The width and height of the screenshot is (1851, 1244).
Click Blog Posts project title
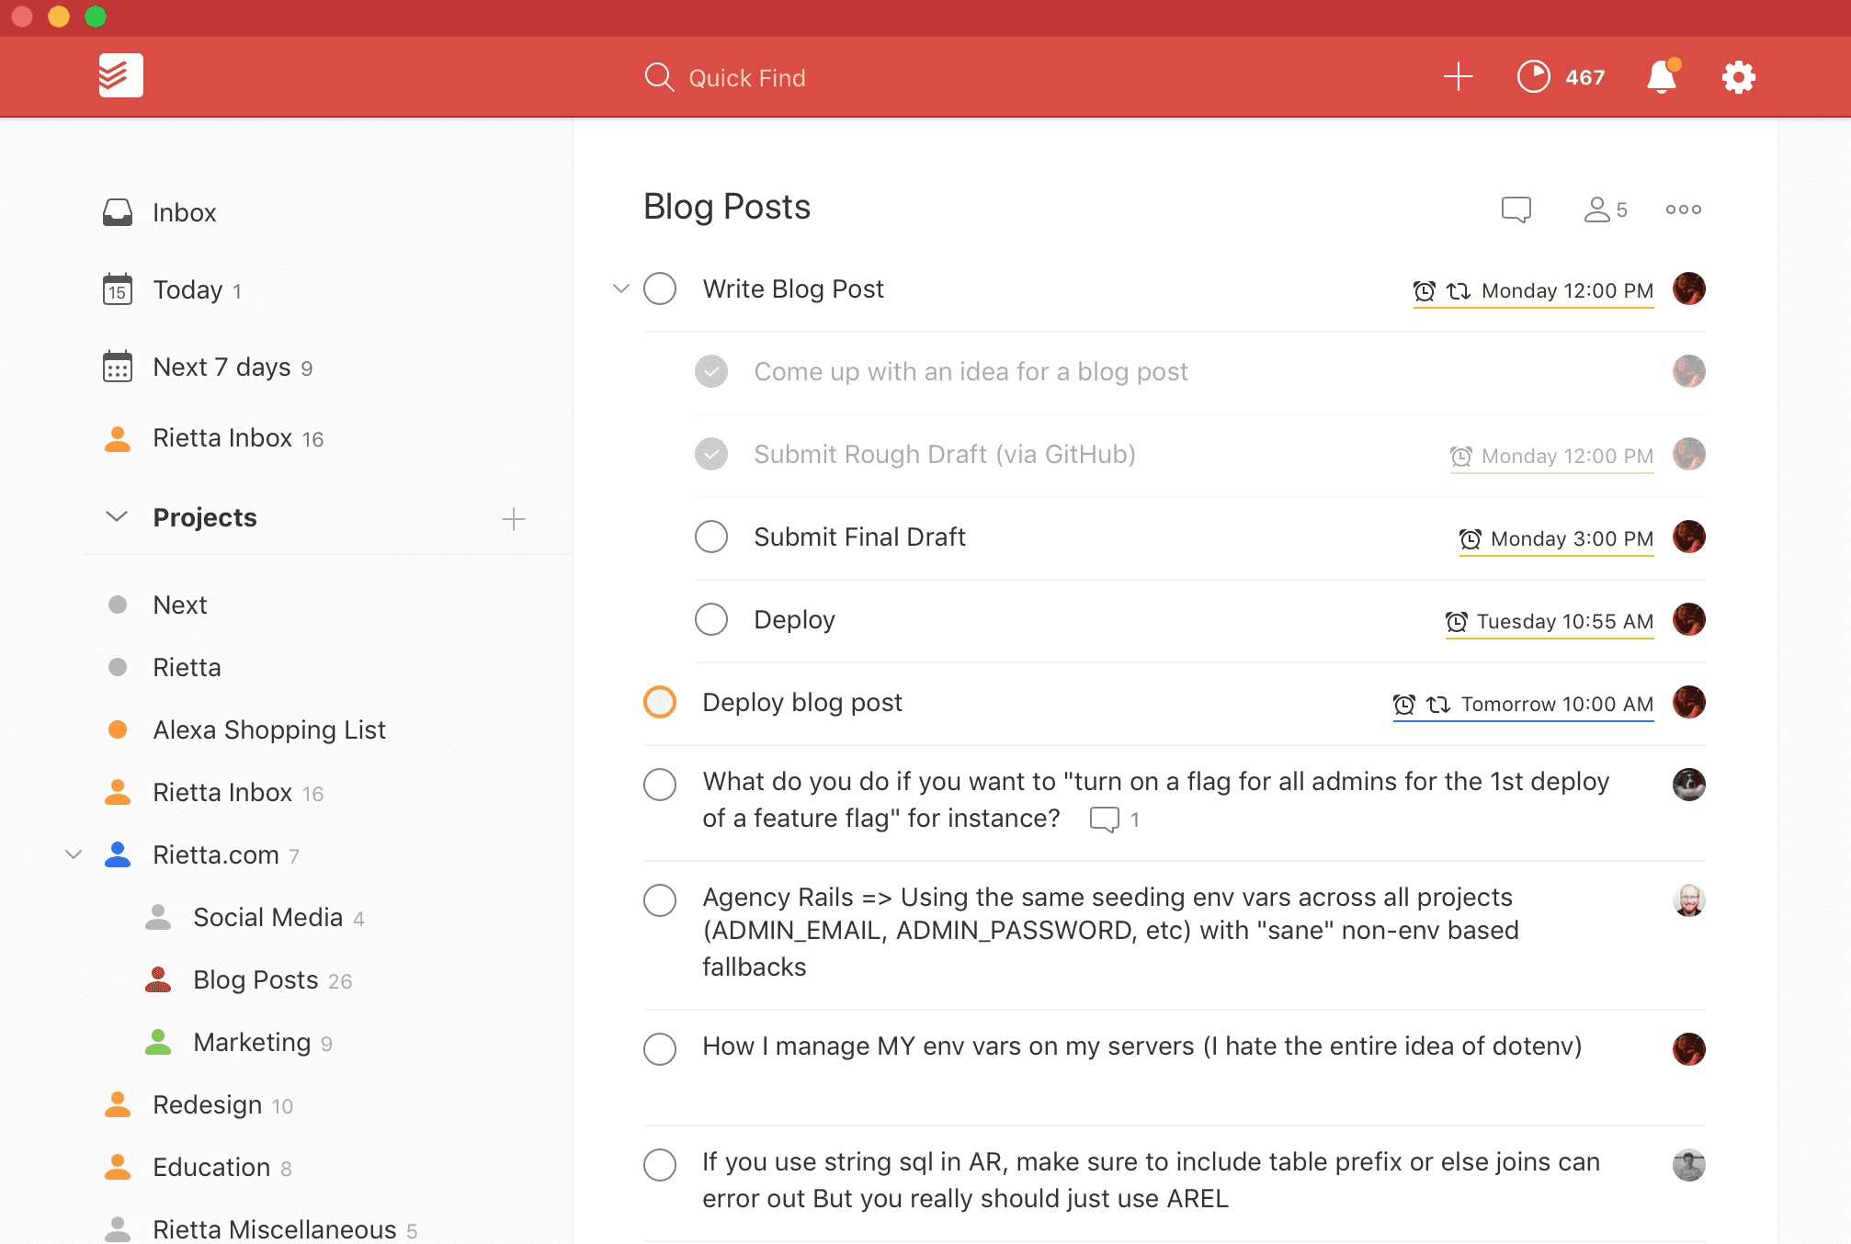pos(727,207)
